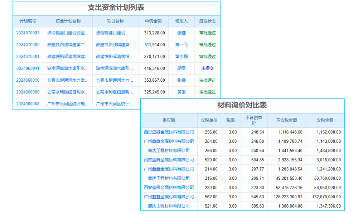Image resolution: width=358 pixels, height=214 pixels.
Task: Click the 含税金额 column header
Action: pos(324,120)
